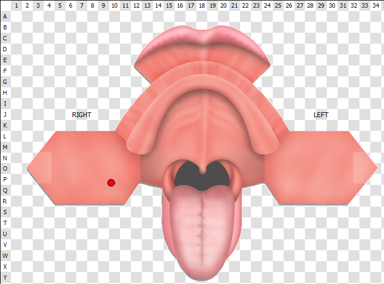Select row header A
Screen dimensions: 384x284
pyautogui.click(x=5, y=16)
